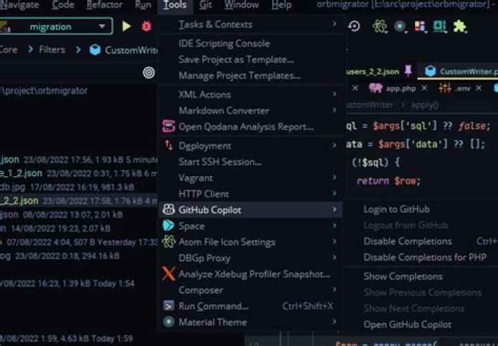Open the Code menu
Screen dimensions: 498x346
[63, 5]
